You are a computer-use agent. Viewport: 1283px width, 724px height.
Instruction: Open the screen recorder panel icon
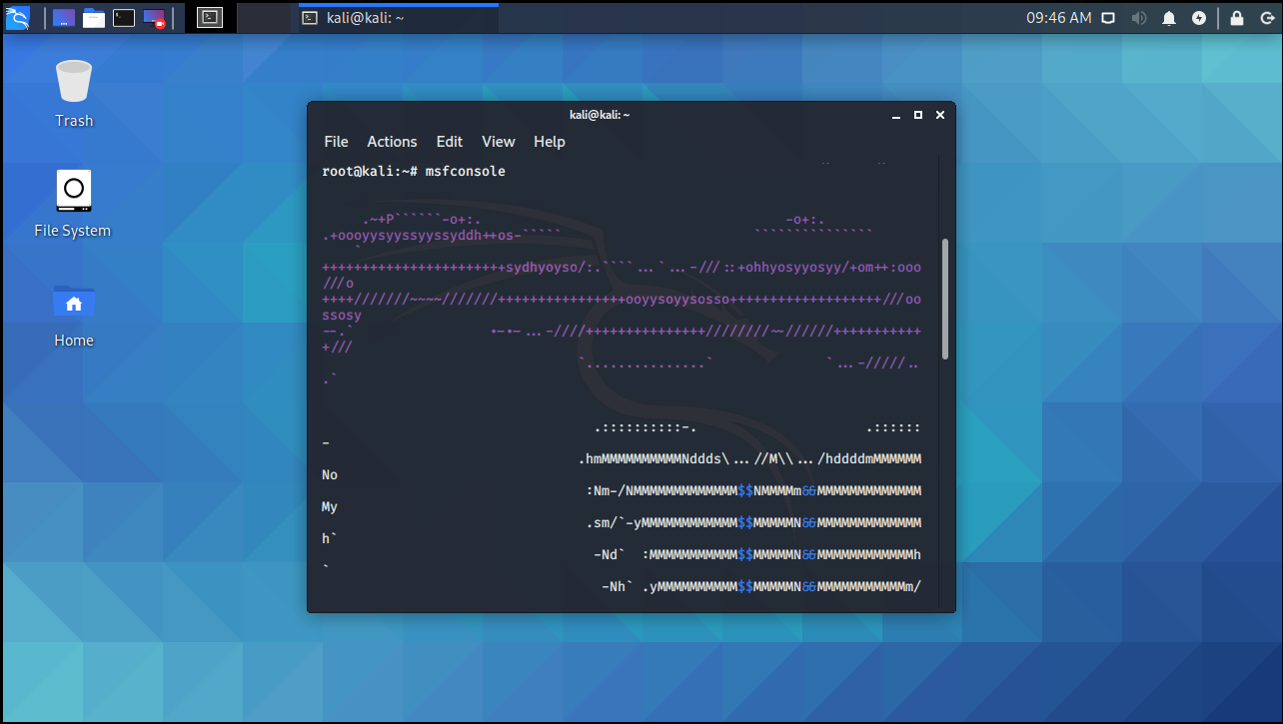point(154,17)
